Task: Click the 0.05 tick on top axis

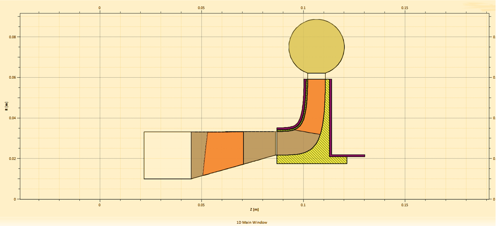Action: click(x=201, y=8)
